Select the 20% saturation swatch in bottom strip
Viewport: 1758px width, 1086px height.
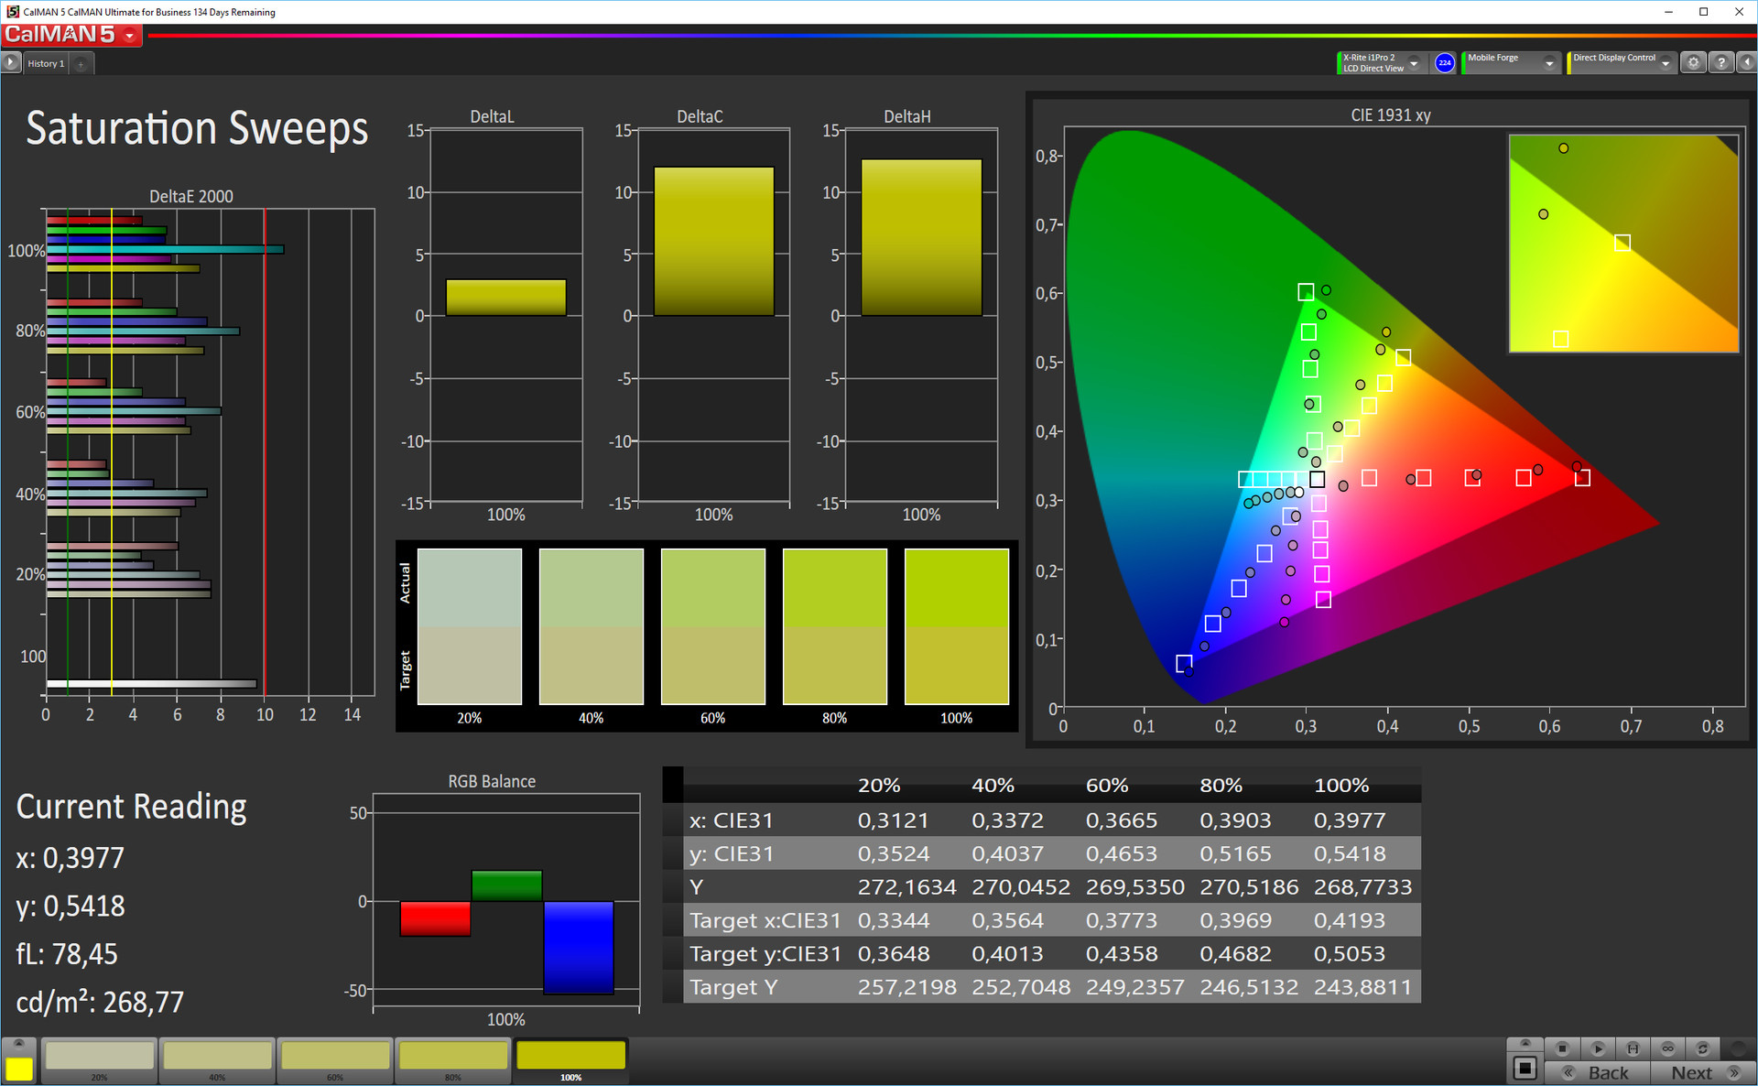pos(100,1057)
